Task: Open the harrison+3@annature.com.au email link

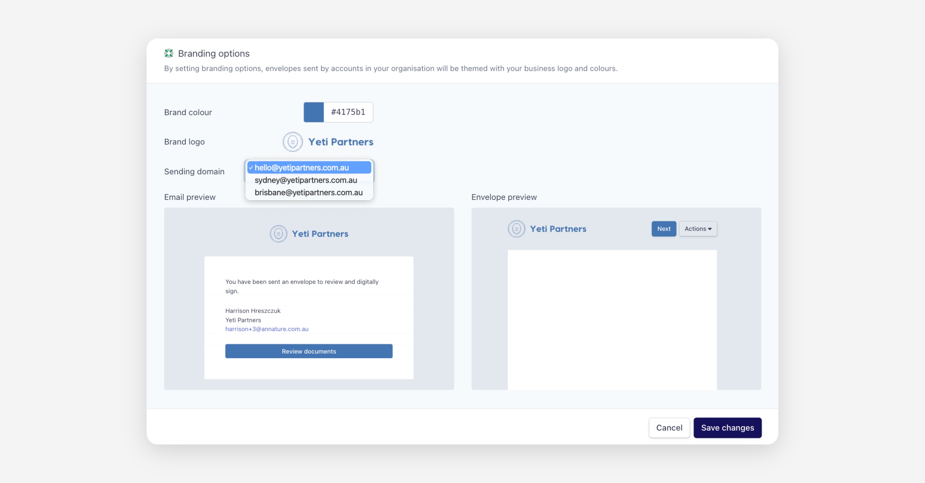Action: click(x=267, y=329)
